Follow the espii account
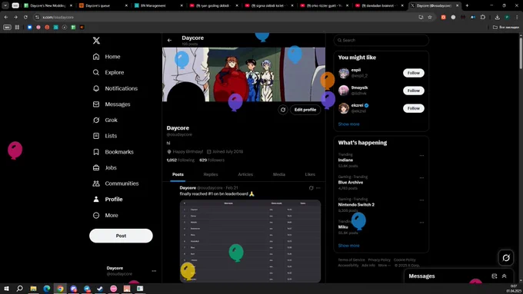The image size is (523, 294). pyautogui.click(x=414, y=73)
